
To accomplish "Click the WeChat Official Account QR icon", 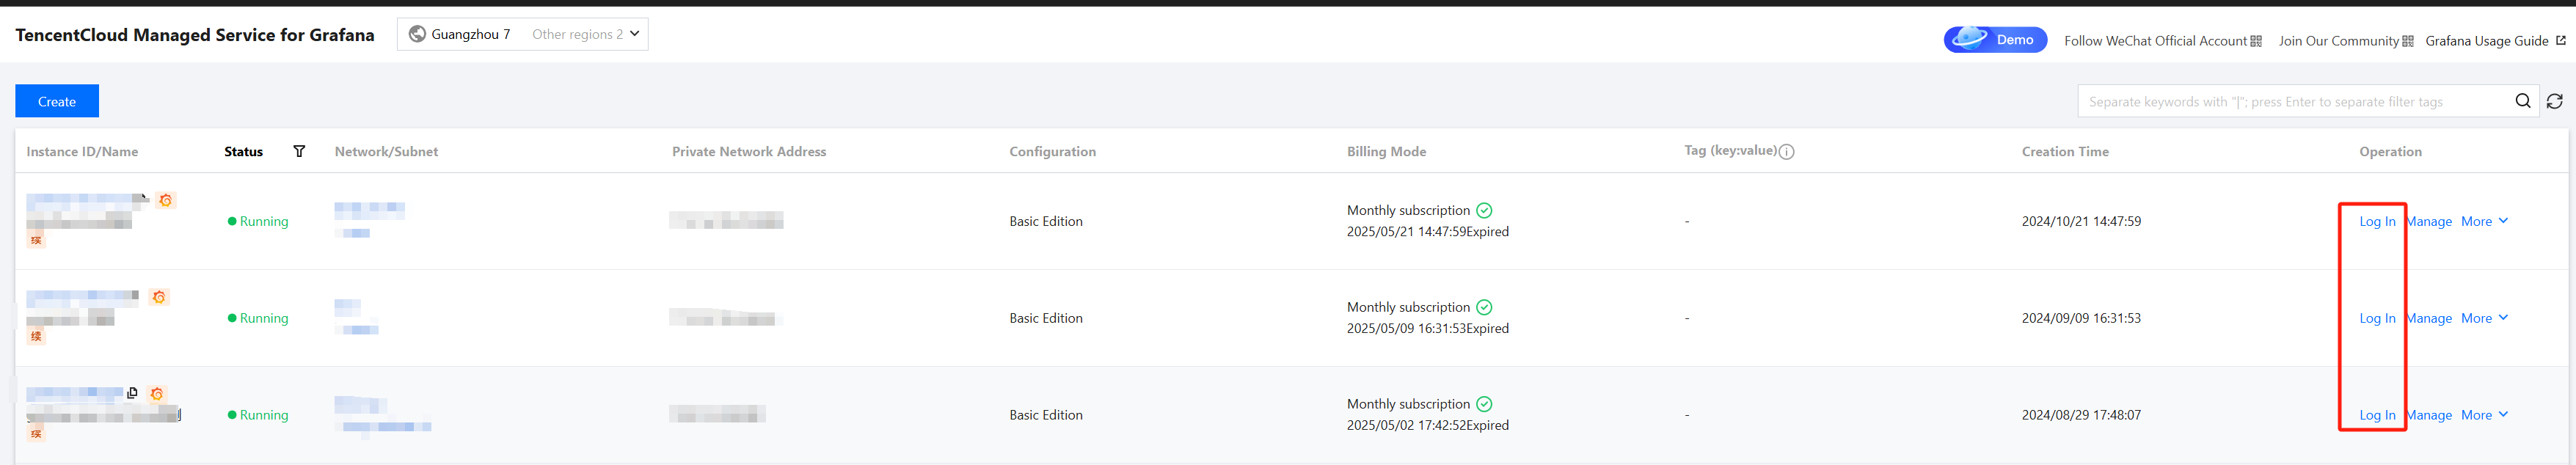I will click(2256, 41).
